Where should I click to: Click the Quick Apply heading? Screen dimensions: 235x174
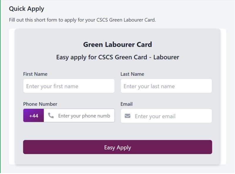click(26, 9)
